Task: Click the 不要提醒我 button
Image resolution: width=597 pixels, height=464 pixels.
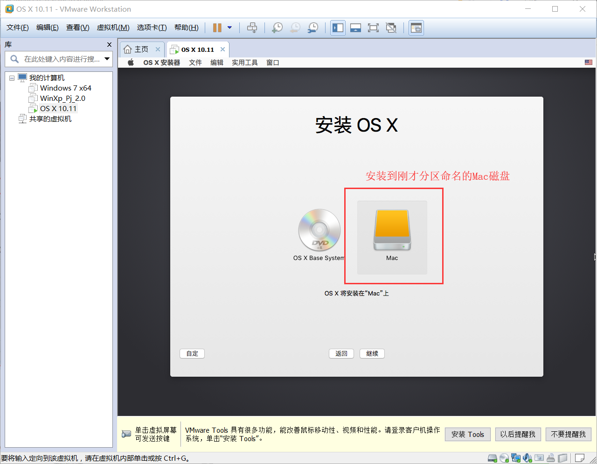Action: coord(569,434)
